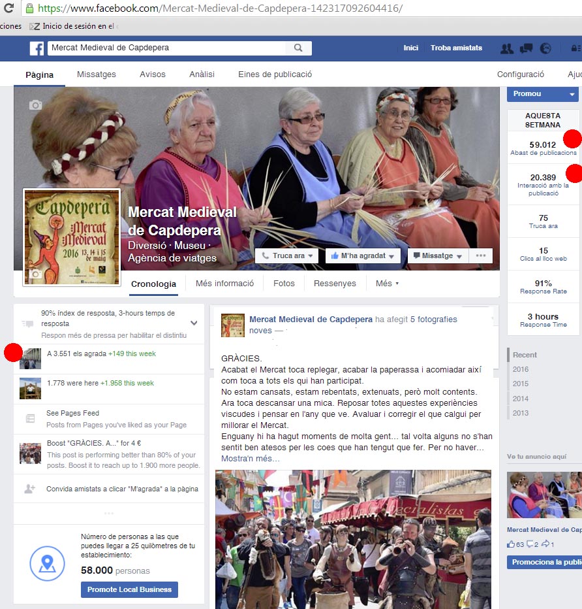Viewport: 582px width, 609px height.
Task: Open the Fotos tab
Action: coord(284,284)
